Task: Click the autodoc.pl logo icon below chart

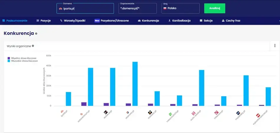Action: [x=150, y=112]
